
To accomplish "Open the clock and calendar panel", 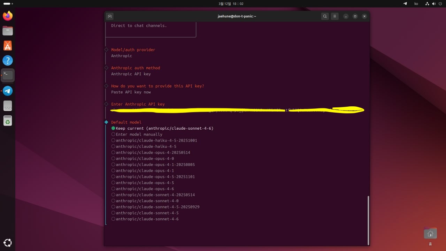I will click(x=231, y=3).
